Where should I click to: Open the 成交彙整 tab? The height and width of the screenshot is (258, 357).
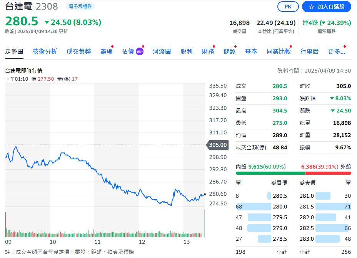coord(79,51)
